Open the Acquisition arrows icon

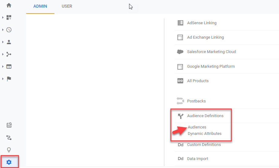pyautogui.click(x=9, y=54)
